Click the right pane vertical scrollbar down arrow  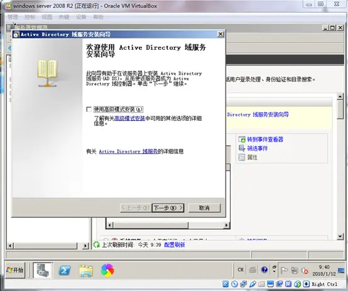pos(340,236)
